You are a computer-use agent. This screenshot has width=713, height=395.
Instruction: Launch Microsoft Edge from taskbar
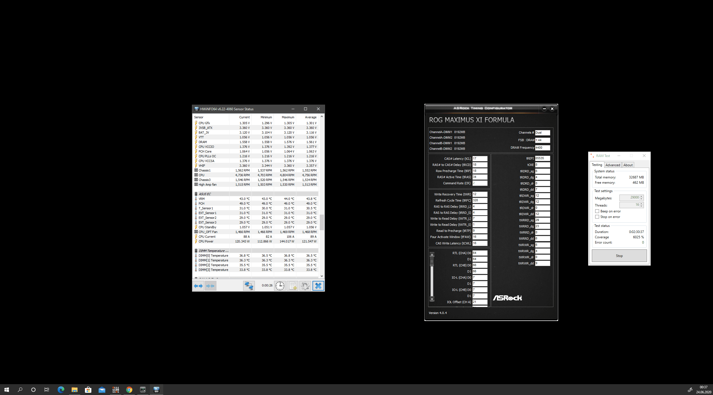coord(61,390)
